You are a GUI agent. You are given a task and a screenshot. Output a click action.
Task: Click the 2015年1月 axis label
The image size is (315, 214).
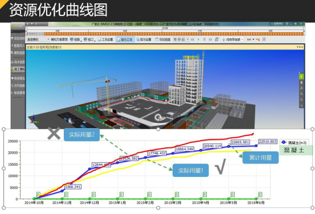pos(117,203)
